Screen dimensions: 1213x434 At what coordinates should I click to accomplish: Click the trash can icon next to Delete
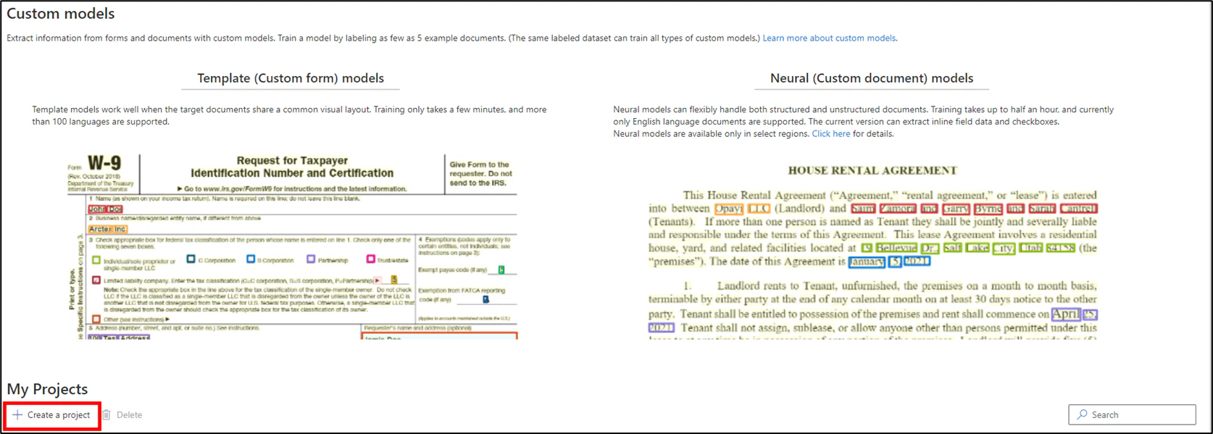click(x=107, y=415)
